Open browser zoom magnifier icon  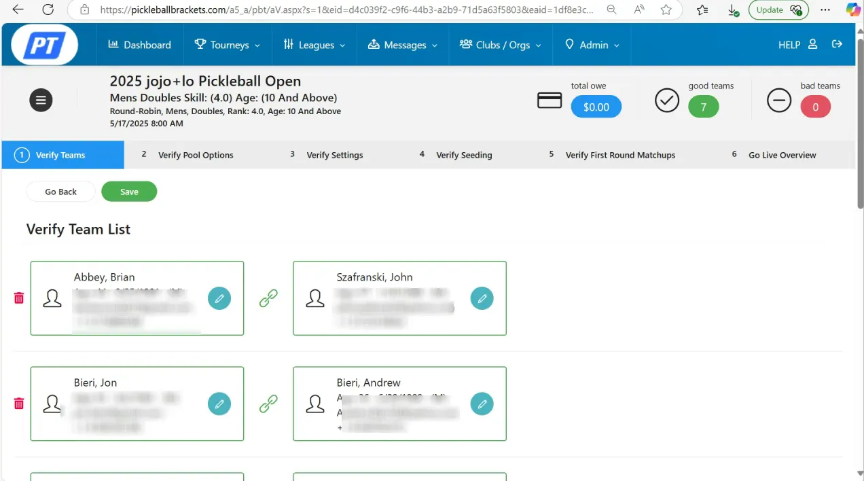point(612,10)
